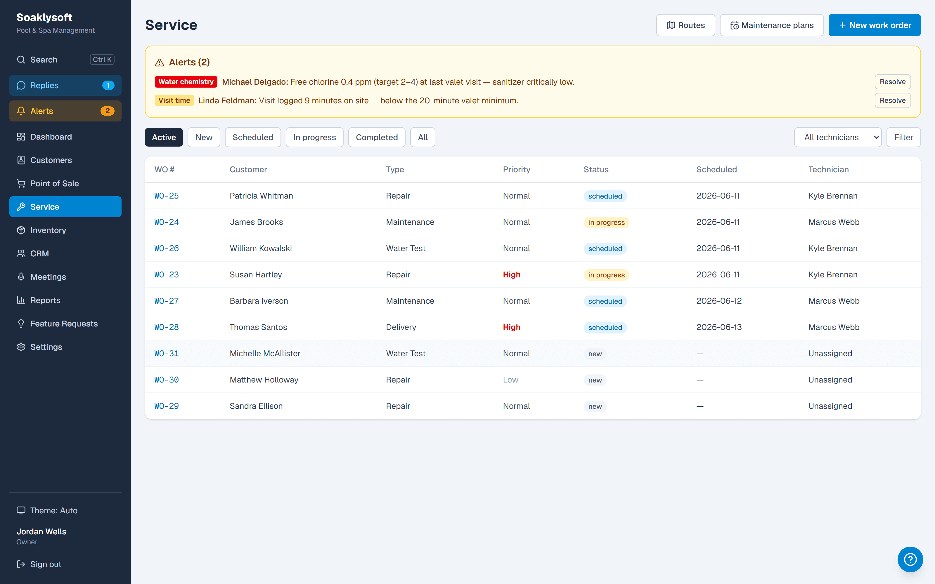Open work order WO-28
The width and height of the screenshot is (935, 584).
167,327
